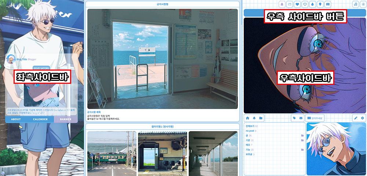Open the blue folder icon in sidebar toolbar

tap(261, 118)
